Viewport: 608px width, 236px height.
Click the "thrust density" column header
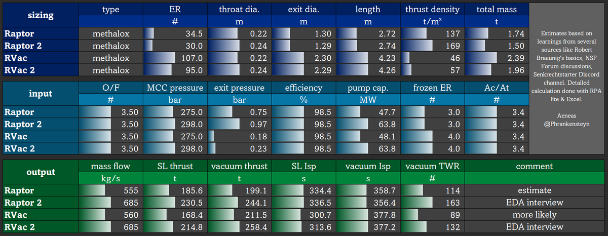(432, 9)
